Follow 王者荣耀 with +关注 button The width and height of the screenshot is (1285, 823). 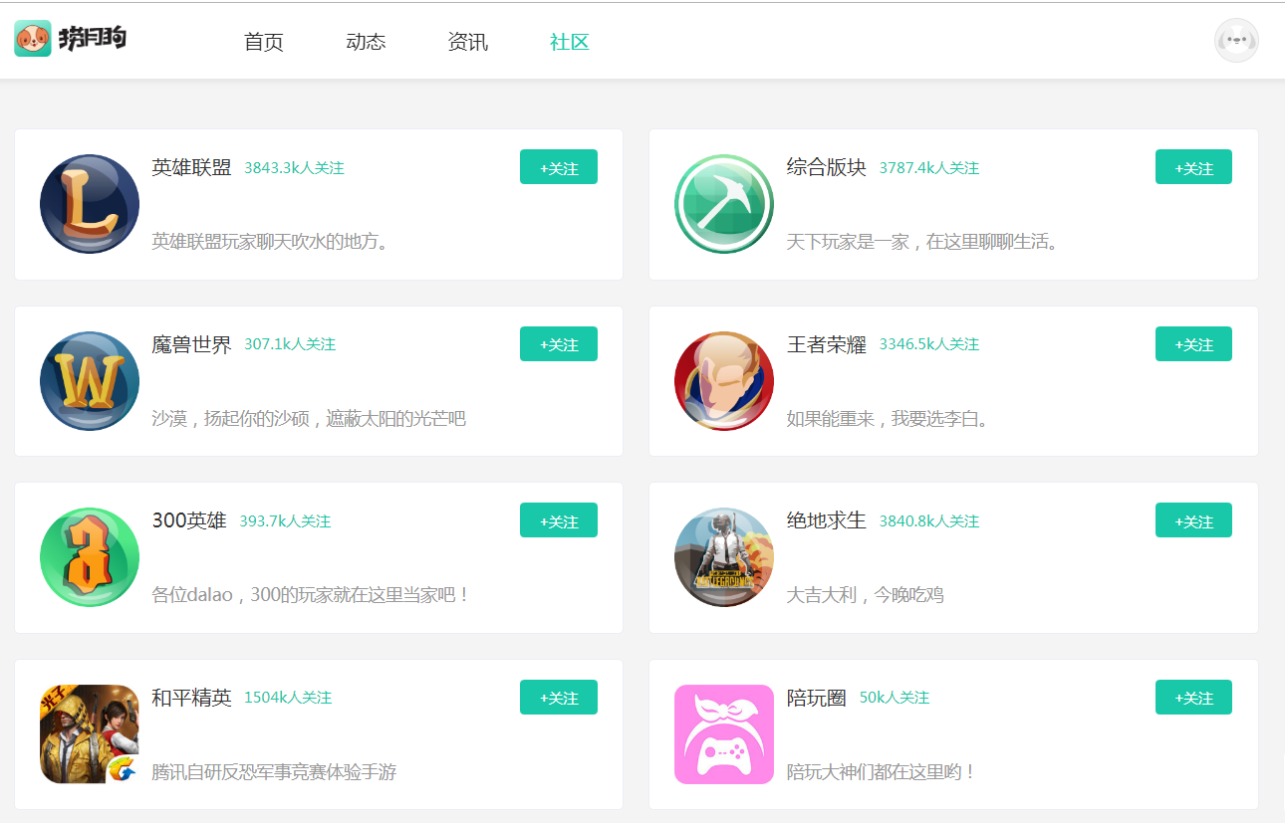pyautogui.click(x=1193, y=343)
